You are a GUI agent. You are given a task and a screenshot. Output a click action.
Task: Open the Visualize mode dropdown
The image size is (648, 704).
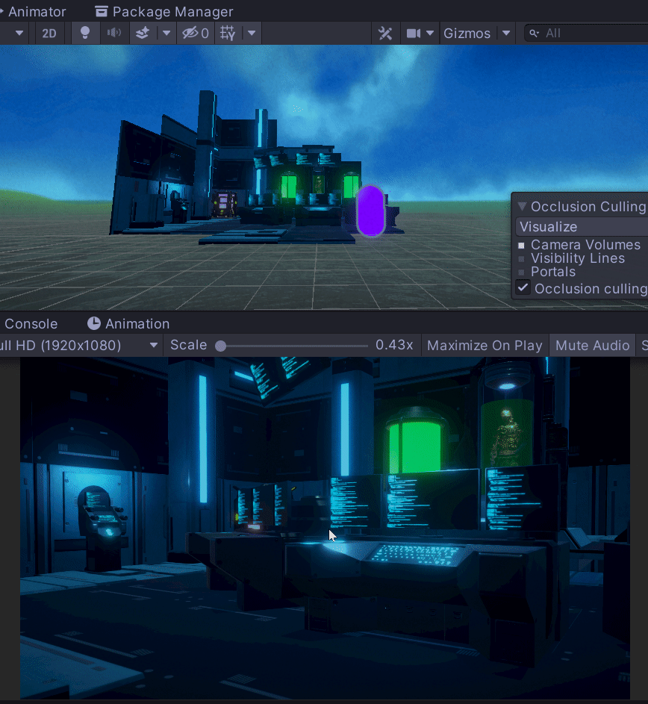click(581, 227)
